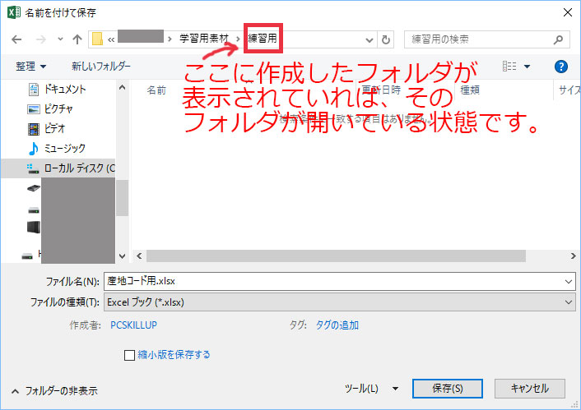Click the ミュージック note icon
The width and height of the screenshot is (581, 410).
point(34,149)
